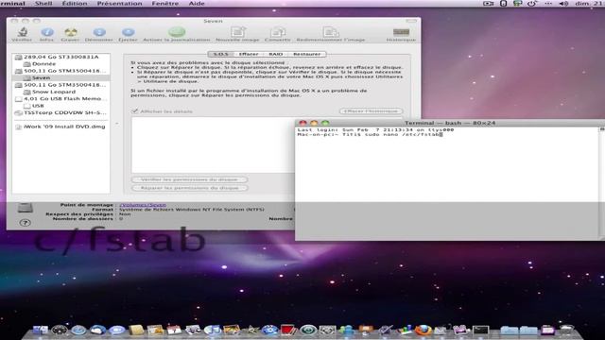
Task: Toggle the Afficher les détails checkbox
Action: pyautogui.click(x=134, y=111)
